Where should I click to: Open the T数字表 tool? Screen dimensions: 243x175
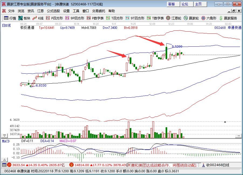click(155, 18)
